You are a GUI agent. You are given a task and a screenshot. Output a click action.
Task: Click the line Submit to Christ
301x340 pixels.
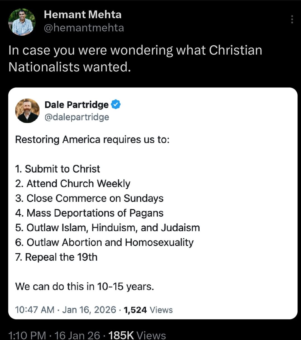pos(57,169)
